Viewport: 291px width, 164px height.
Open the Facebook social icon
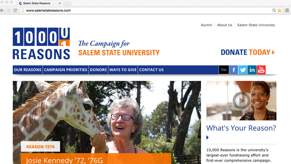234,70
